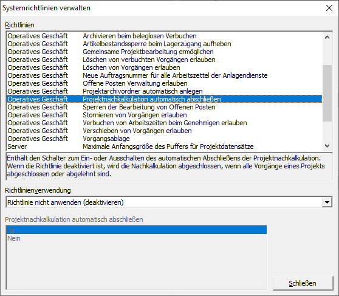Select 'Richtlinie nicht anwenden (deaktivieren)' combo box

[x=169, y=202]
